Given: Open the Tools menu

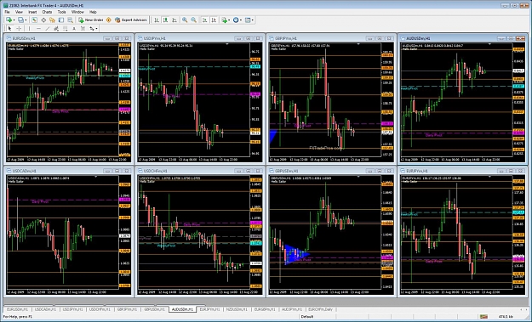Looking at the screenshot, I should pyautogui.click(x=62, y=12).
